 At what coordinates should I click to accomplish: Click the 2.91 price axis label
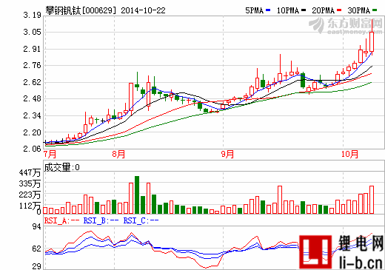tap(32, 49)
